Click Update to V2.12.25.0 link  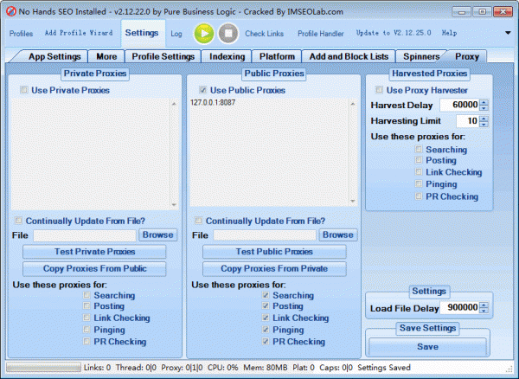tap(394, 33)
